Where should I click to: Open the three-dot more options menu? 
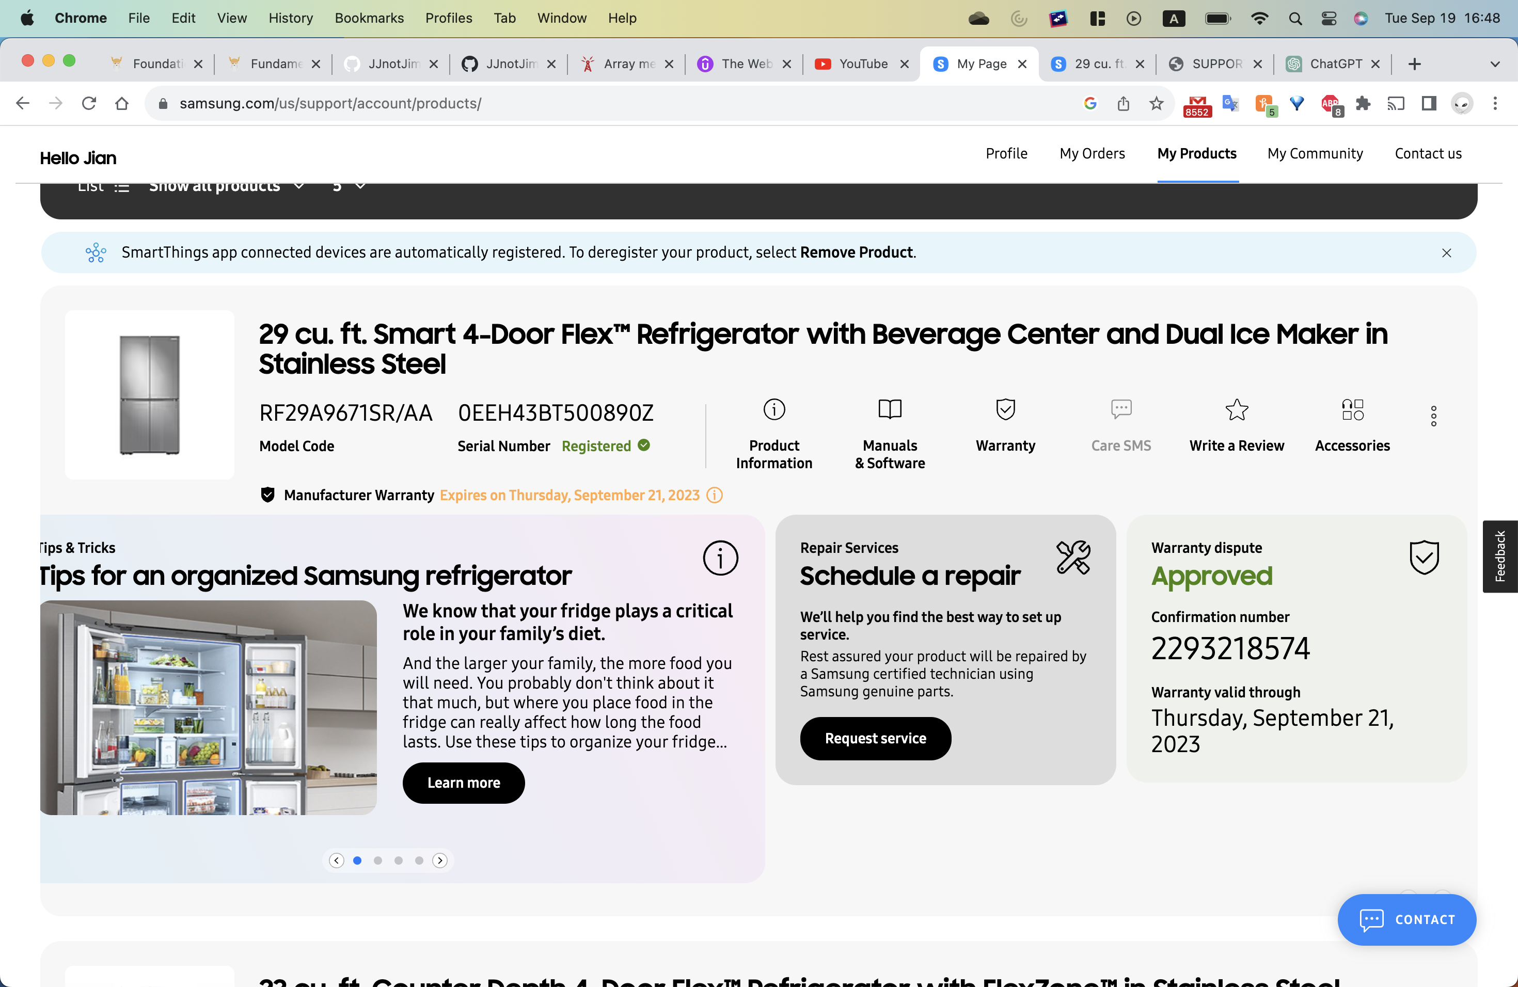1433,416
